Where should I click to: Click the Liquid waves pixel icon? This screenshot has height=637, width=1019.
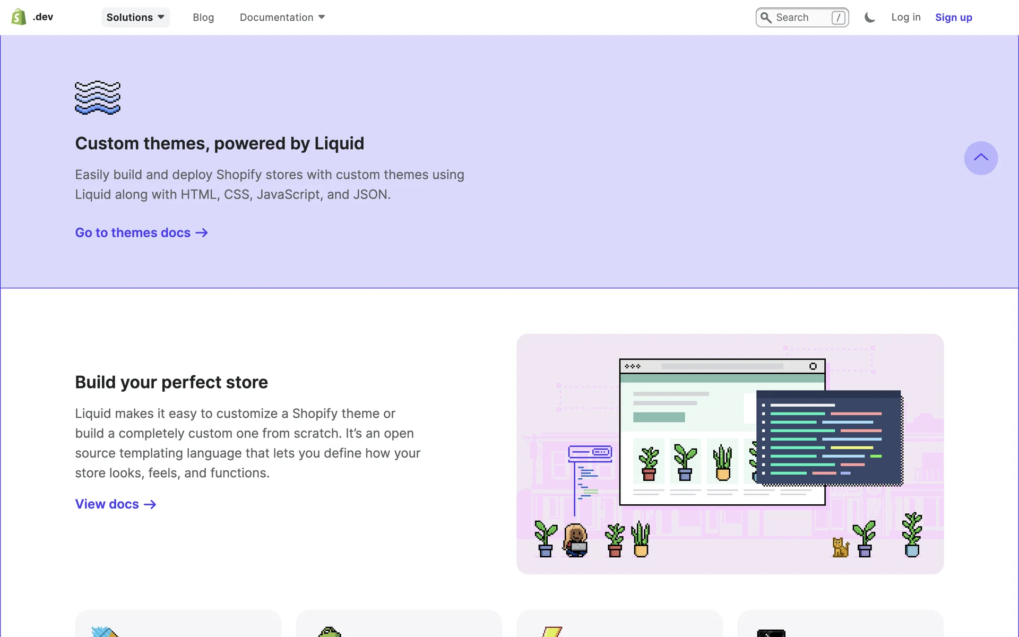pyautogui.click(x=98, y=98)
